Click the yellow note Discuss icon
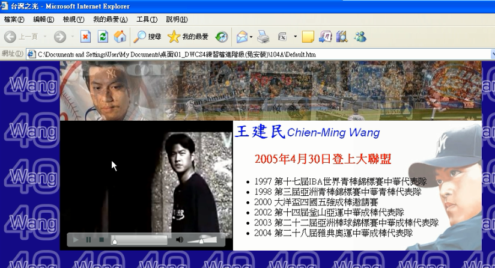495x268 pixels. (x=308, y=37)
